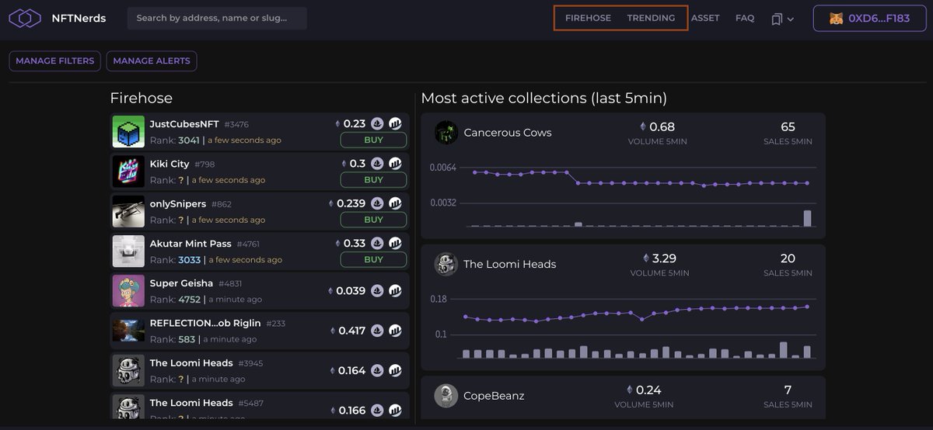
Task: Click rank value 4752
Action: click(x=189, y=300)
